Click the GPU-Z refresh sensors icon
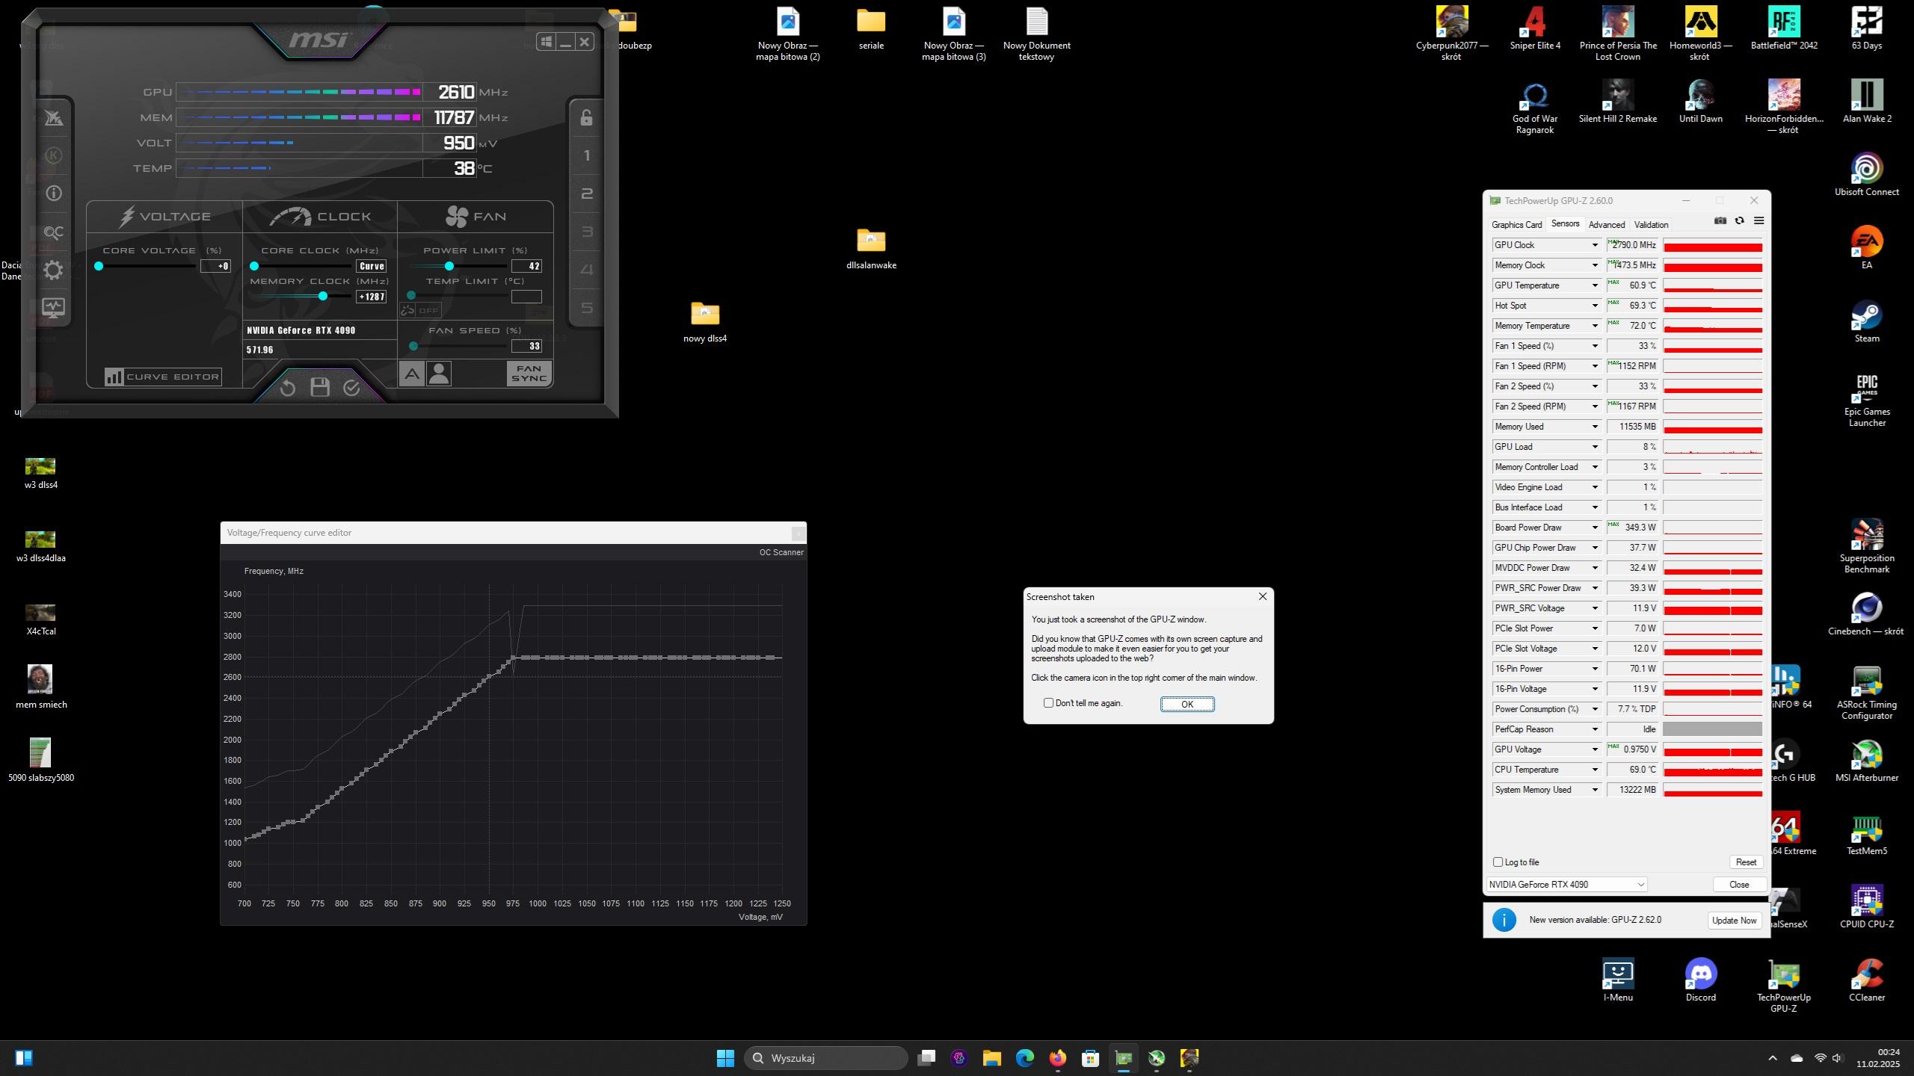 point(1740,221)
